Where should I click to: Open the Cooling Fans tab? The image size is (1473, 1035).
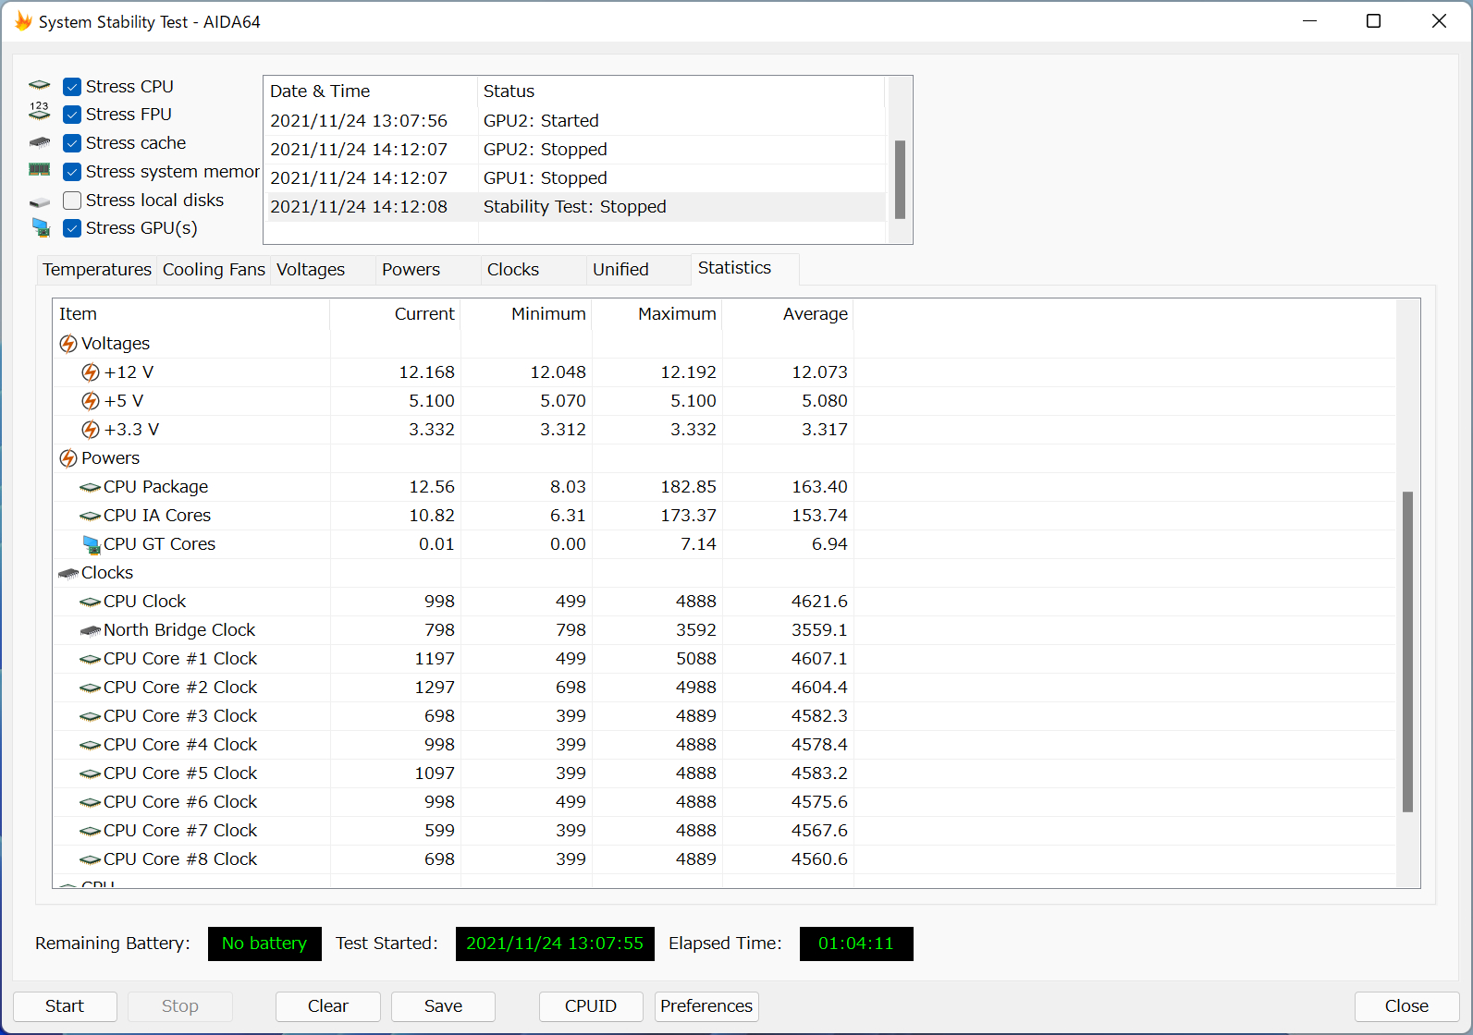214,270
